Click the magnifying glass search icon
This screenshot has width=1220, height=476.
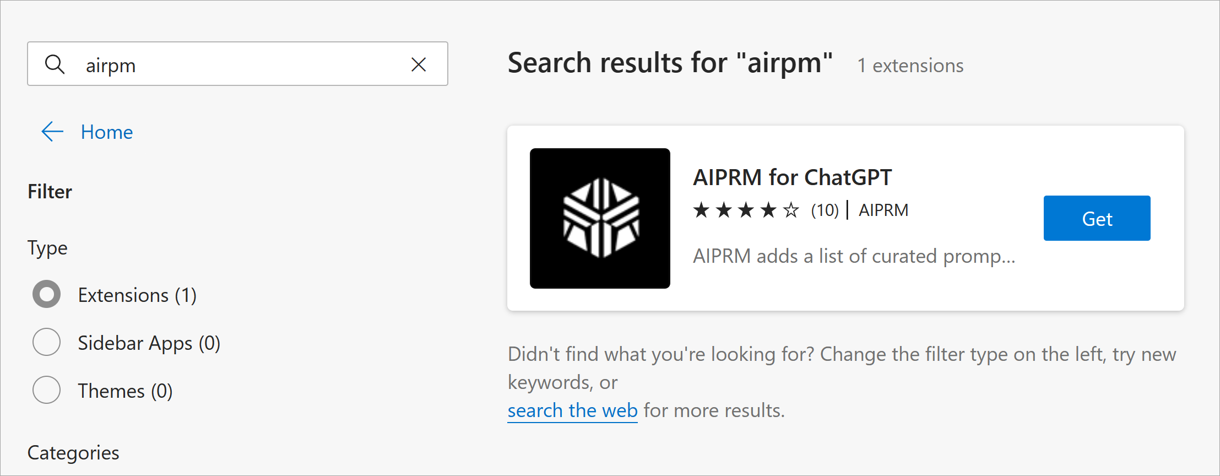(x=55, y=64)
